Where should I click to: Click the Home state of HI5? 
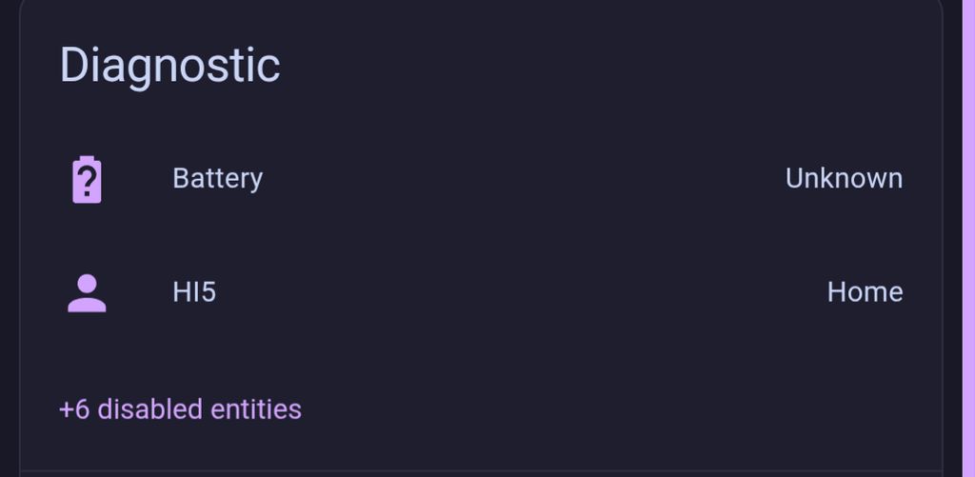865,291
